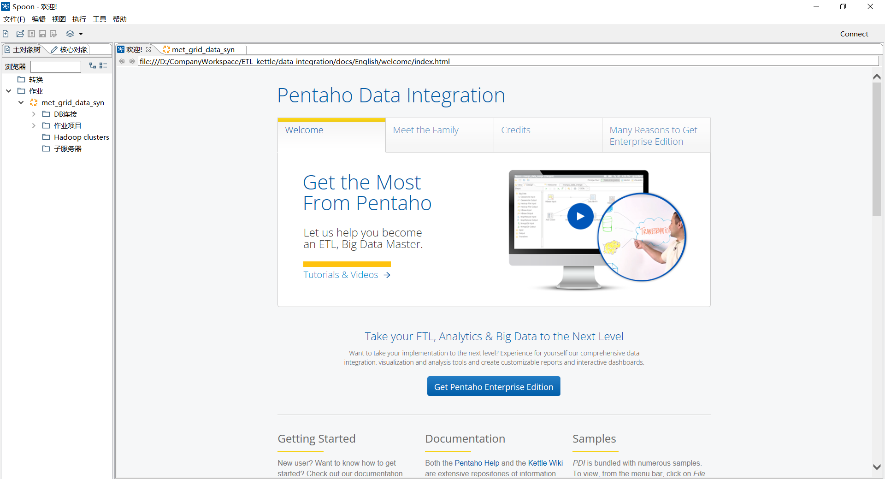Screen dimensions: 885x479
Task: Collapse the 作业 tree node
Action: pyautogui.click(x=9, y=91)
